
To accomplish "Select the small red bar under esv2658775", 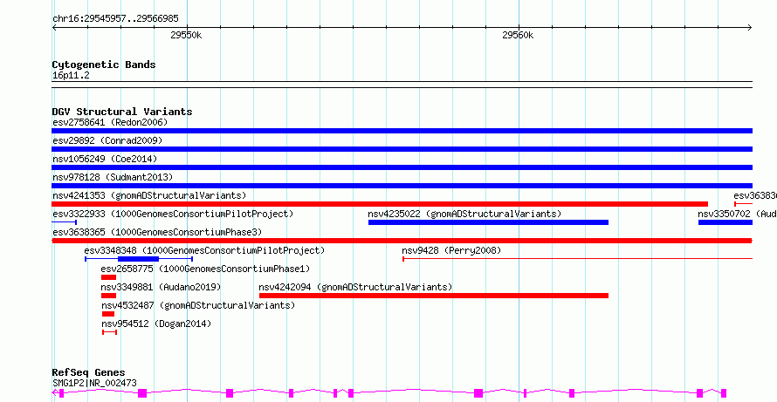I will (108, 277).
